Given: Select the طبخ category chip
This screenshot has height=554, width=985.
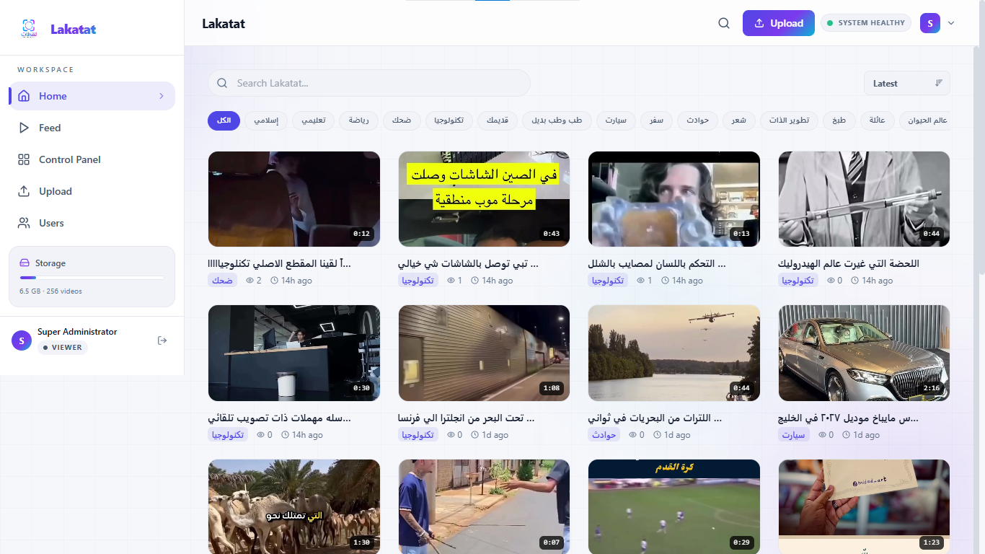Looking at the screenshot, I should 839,120.
